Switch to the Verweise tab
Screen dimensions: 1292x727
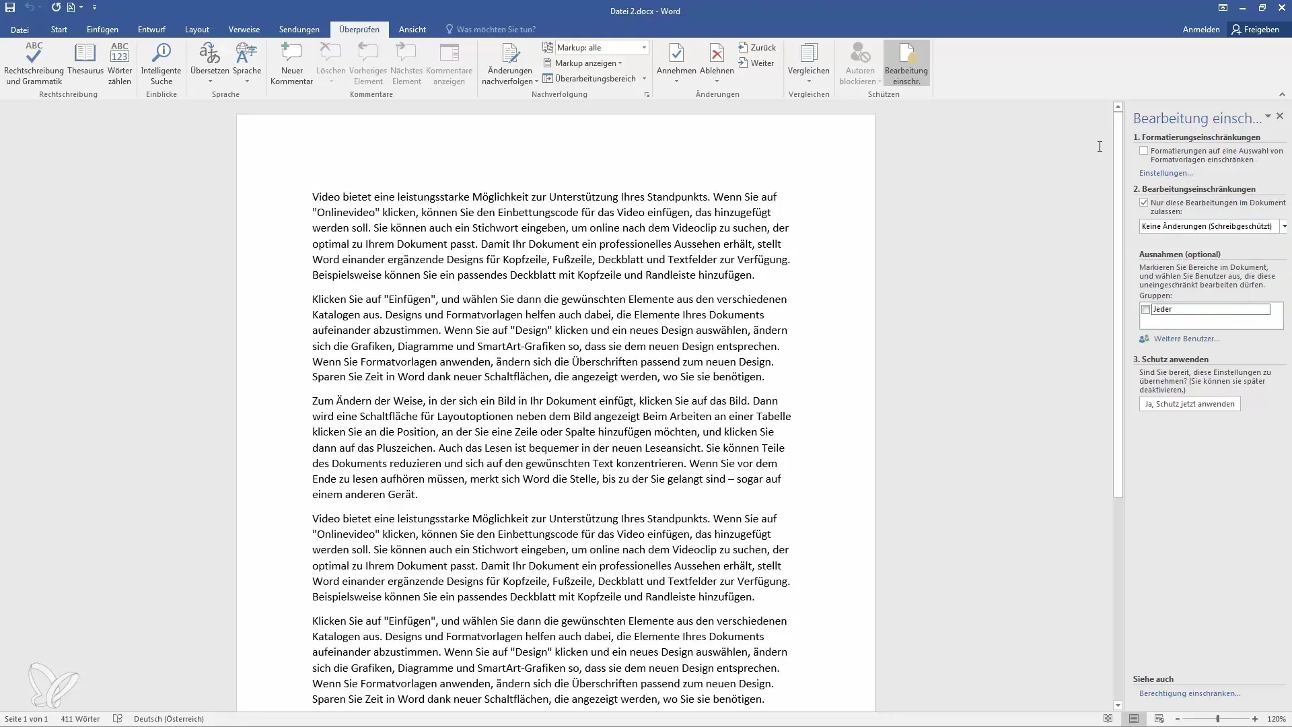point(244,30)
